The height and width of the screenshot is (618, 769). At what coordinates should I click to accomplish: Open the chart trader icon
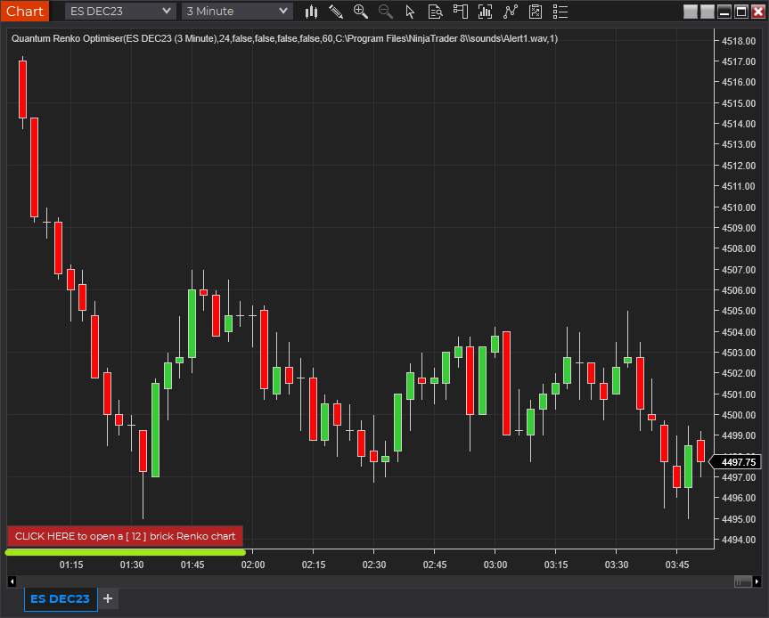click(x=461, y=12)
